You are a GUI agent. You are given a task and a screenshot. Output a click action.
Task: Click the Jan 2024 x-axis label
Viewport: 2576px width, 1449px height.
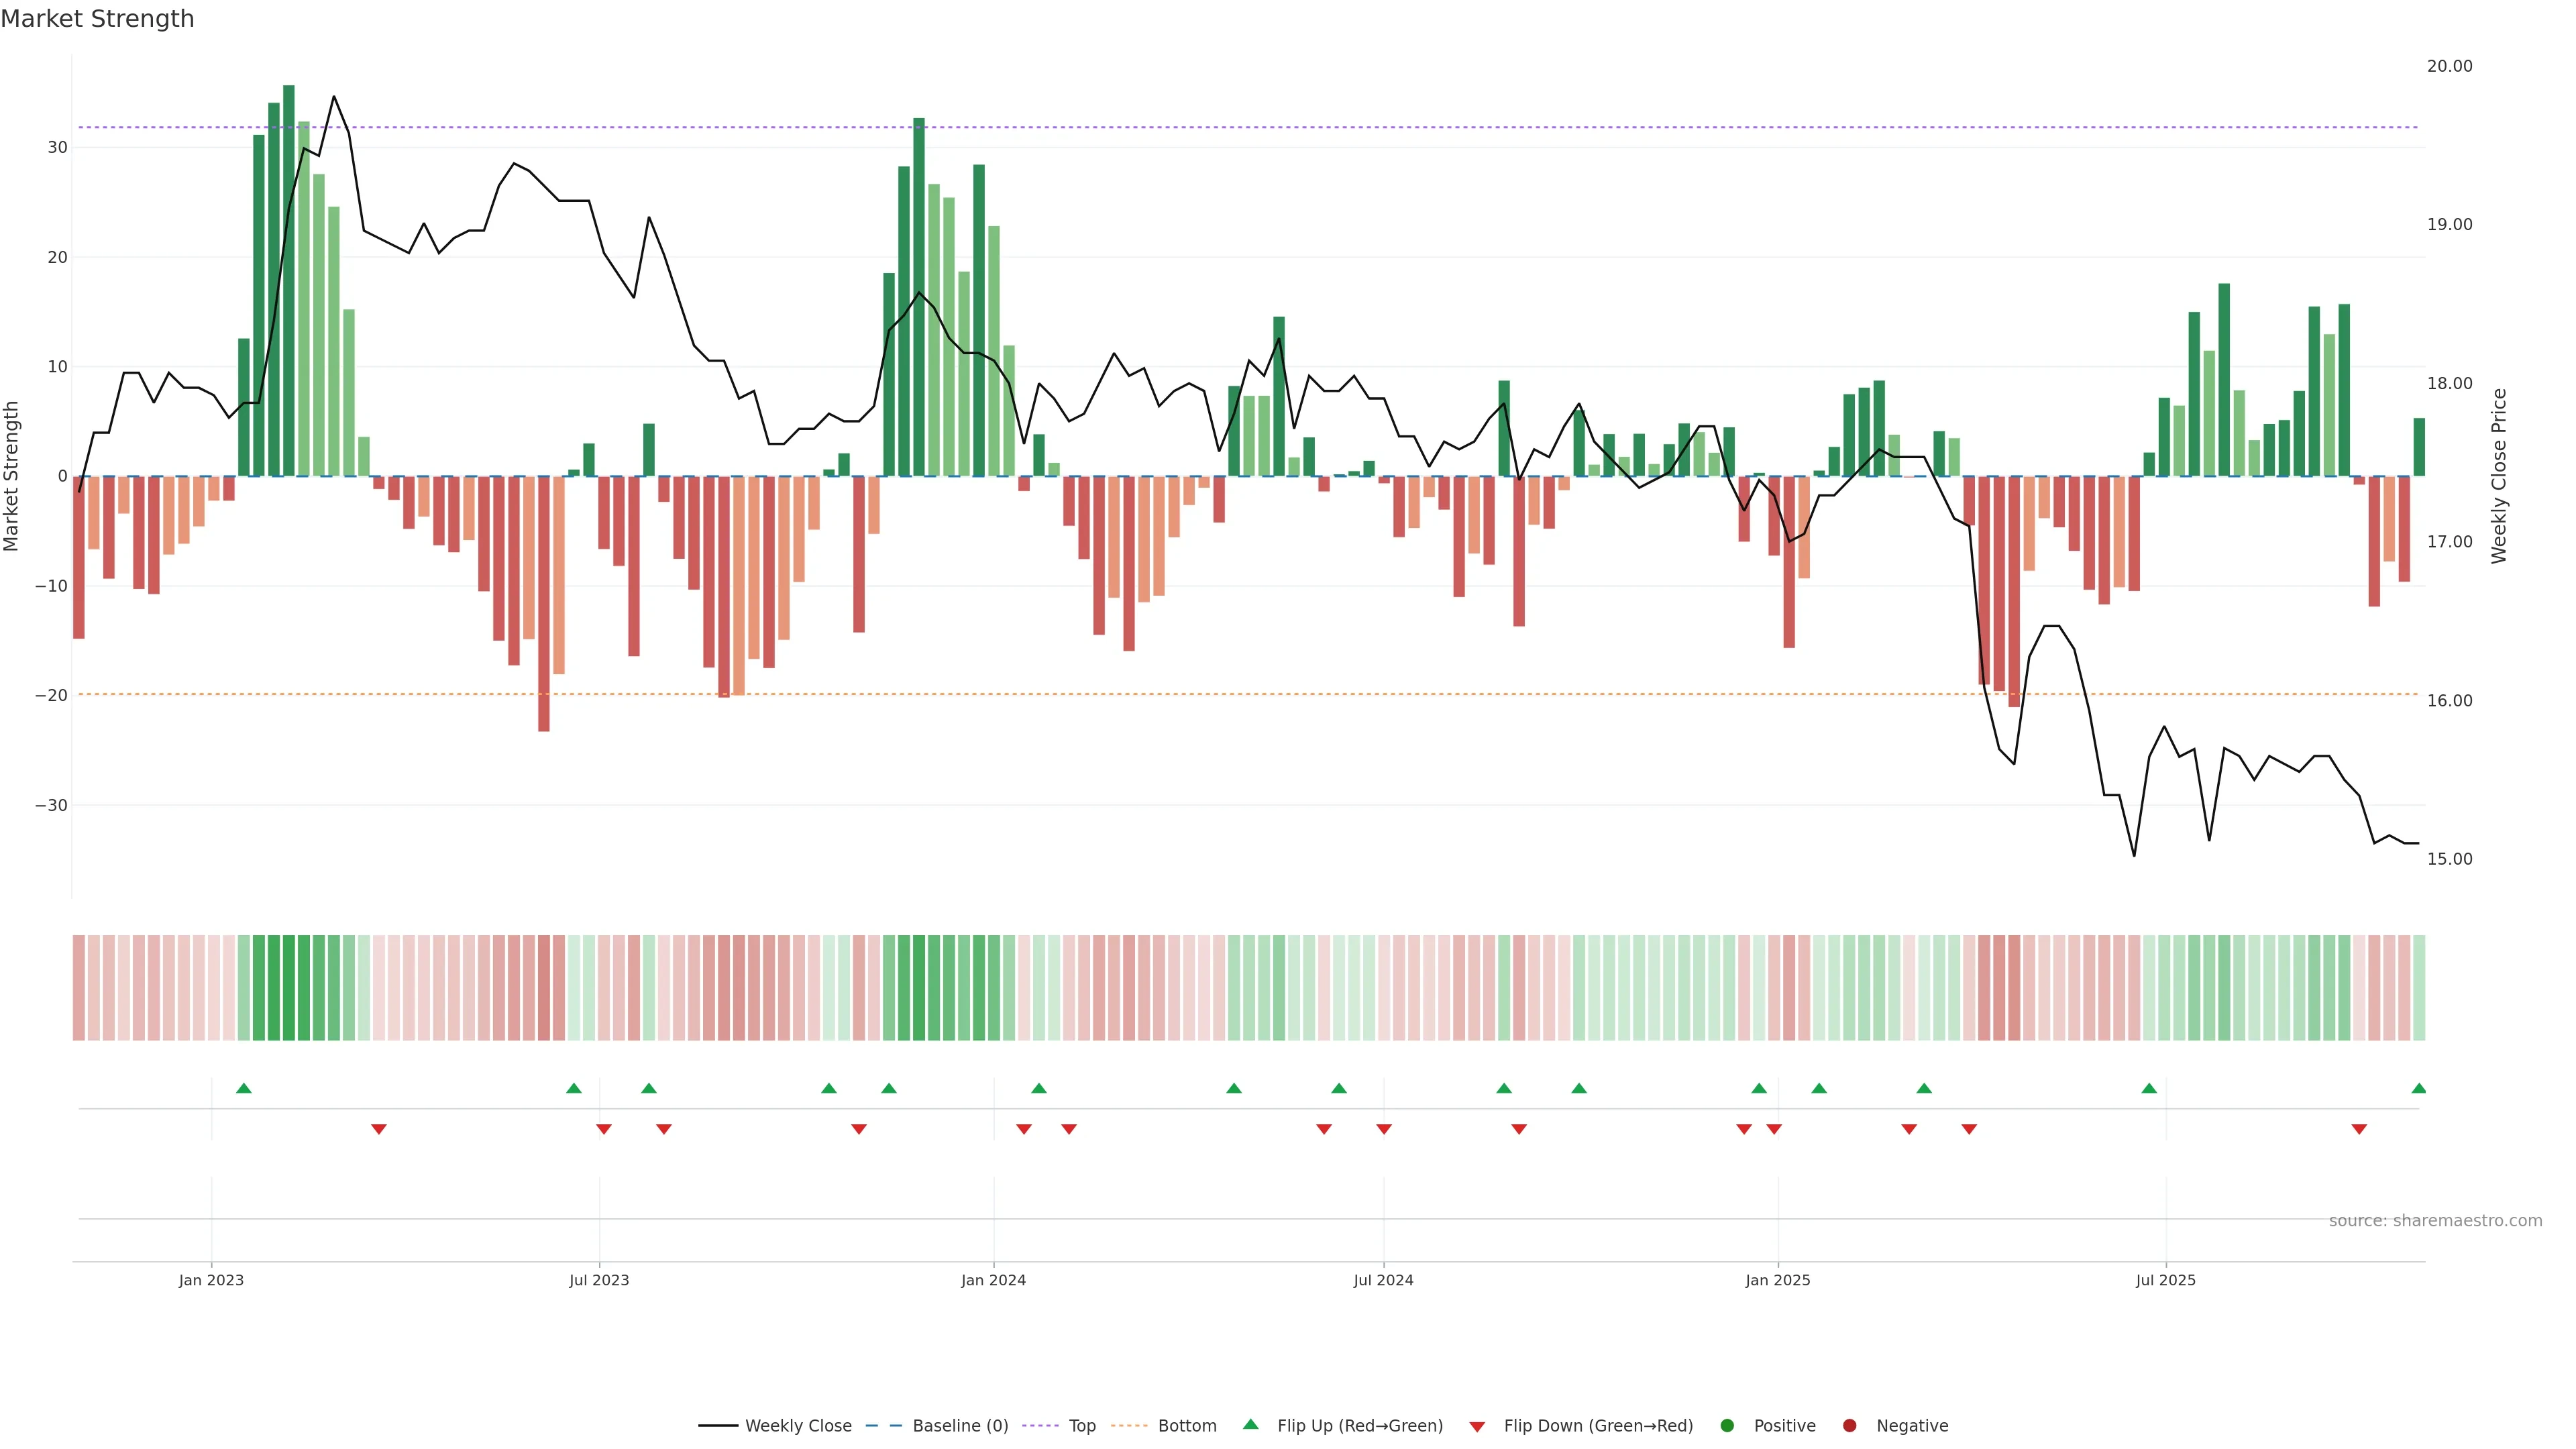click(x=993, y=1280)
